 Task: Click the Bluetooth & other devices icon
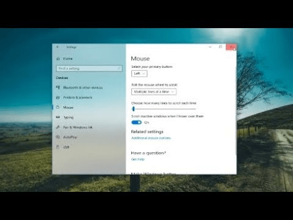point(58,87)
